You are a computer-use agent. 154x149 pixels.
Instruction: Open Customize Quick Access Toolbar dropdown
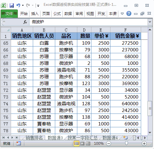click(x=38, y=6)
